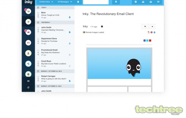The width and height of the screenshot is (186, 118).
Task: Check the Promotional Email checkbox
Action: coord(38,50)
